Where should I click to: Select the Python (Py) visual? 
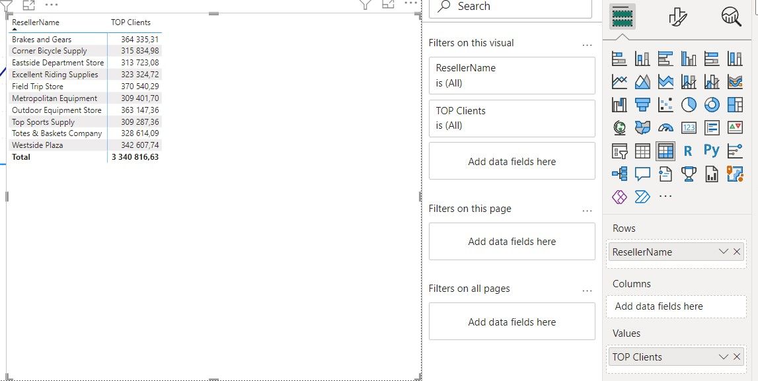click(712, 150)
